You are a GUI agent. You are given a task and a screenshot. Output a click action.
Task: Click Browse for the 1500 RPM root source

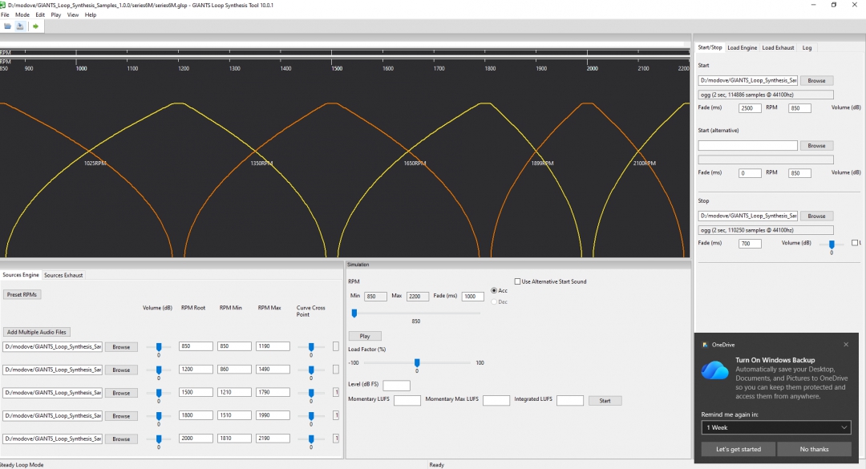click(121, 394)
